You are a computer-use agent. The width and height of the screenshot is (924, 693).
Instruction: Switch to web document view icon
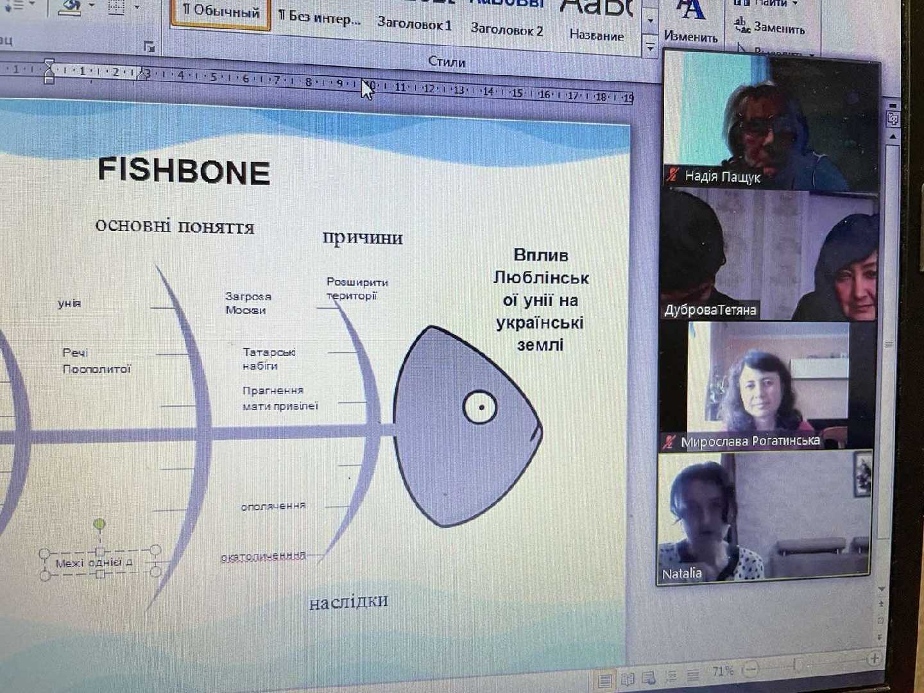pos(649,678)
